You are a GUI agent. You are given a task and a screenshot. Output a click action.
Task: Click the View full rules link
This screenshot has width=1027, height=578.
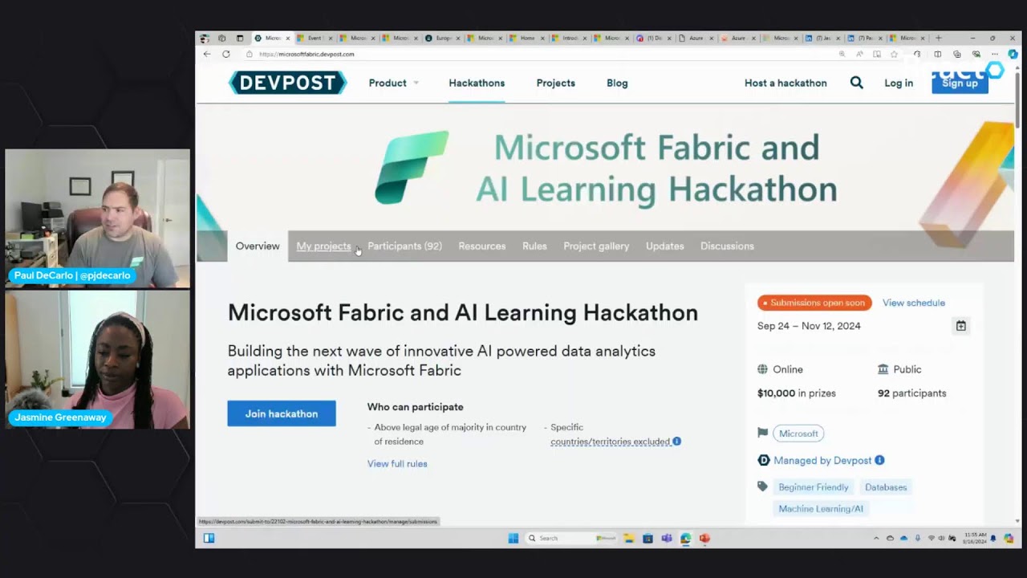[397, 463]
